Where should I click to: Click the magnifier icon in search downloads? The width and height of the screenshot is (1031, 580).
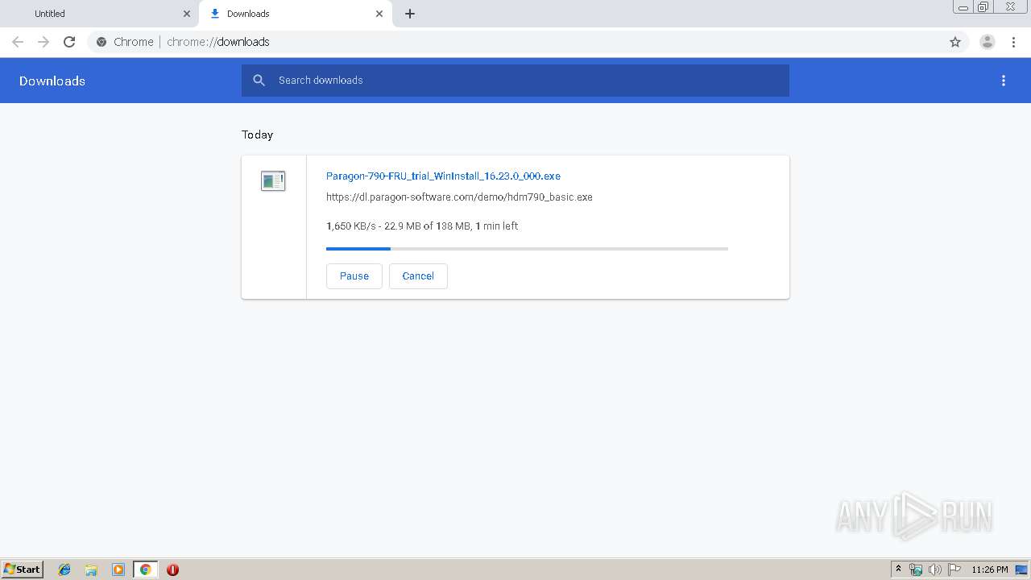coord(259,81)
